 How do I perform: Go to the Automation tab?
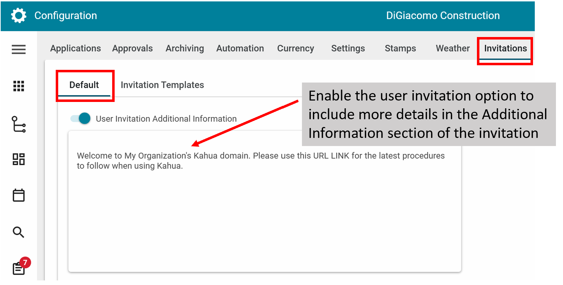240,48
